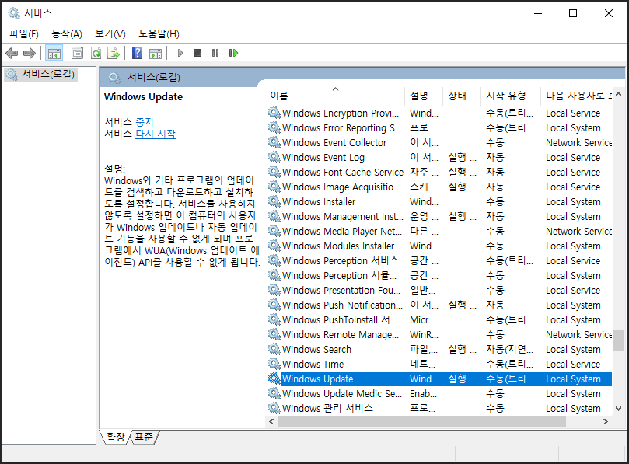
Task: Select Windows Media Player Network row
Action: pos(439,232)
